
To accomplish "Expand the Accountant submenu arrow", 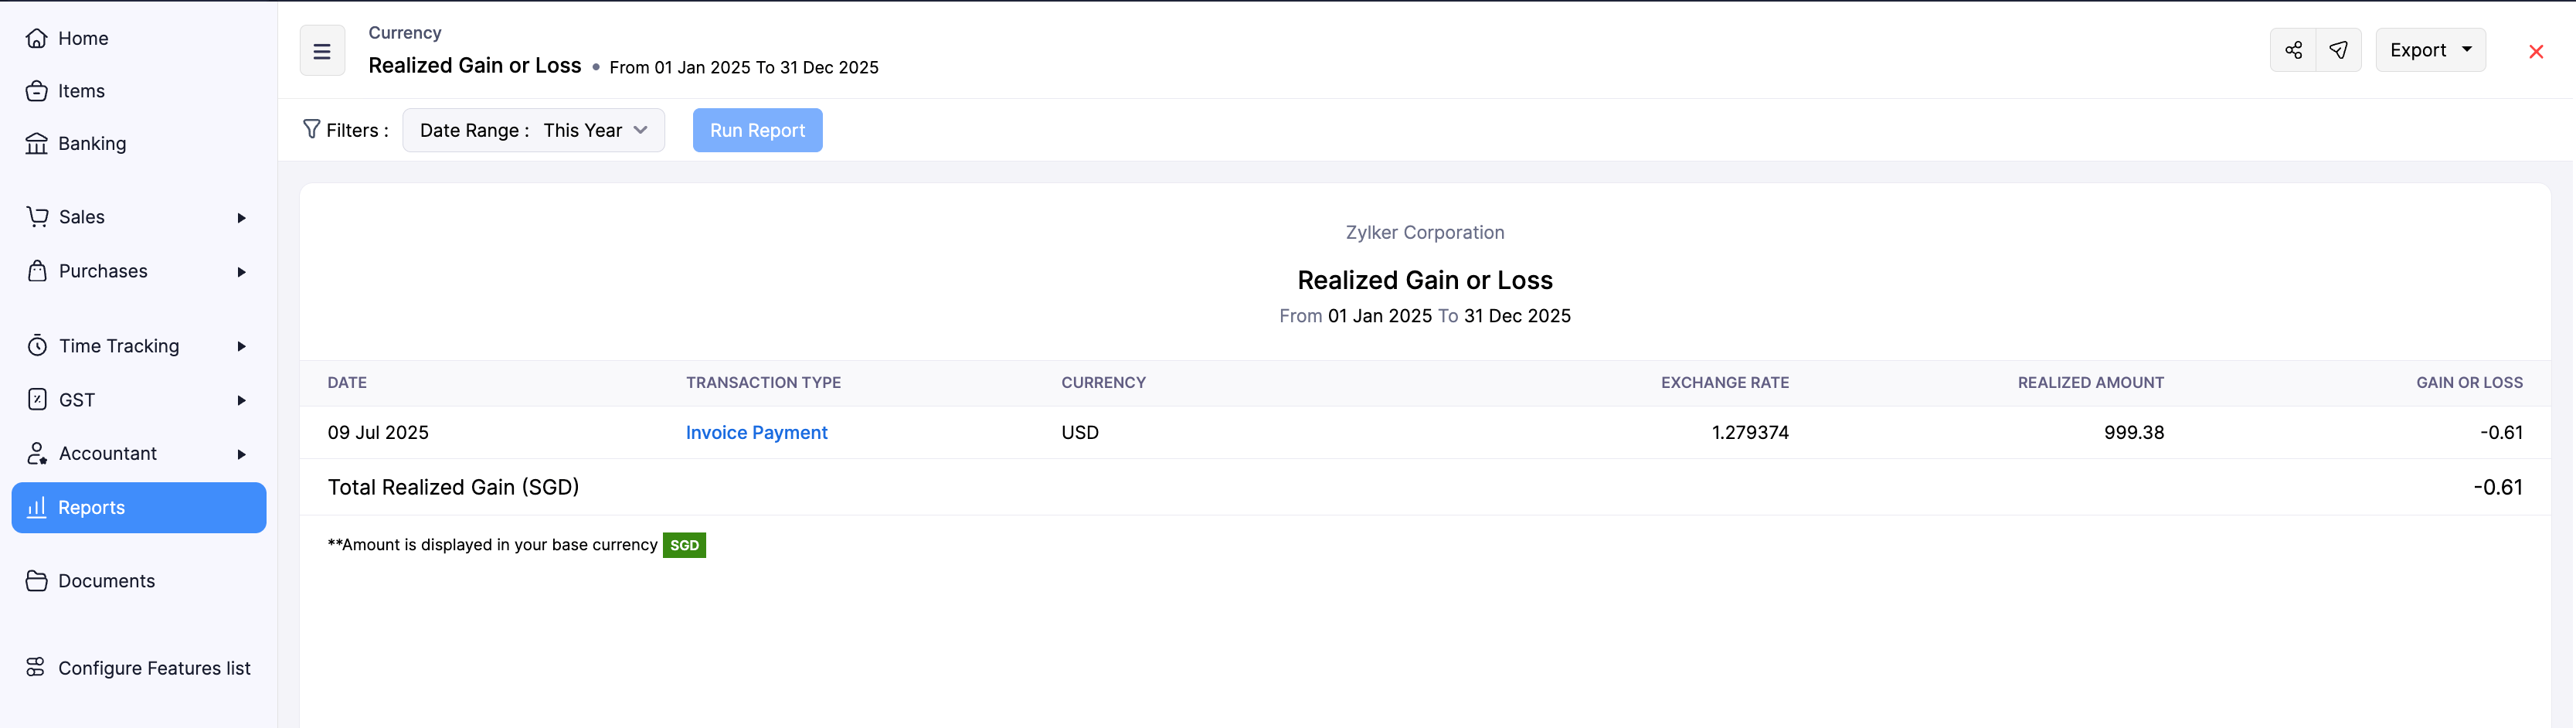I will point(241,454).
